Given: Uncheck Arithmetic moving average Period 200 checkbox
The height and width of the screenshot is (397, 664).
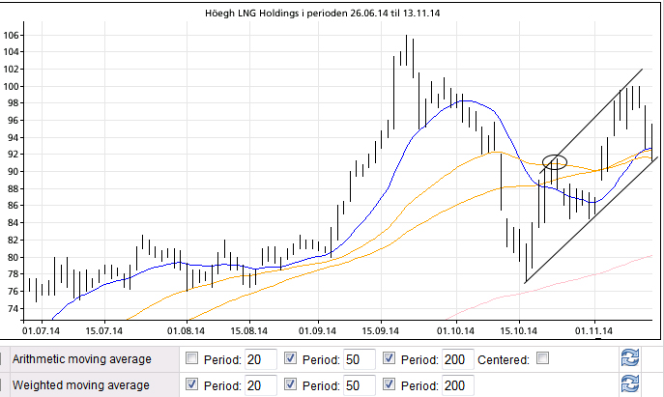Looking at the screenshot, I should pyautogui.click(x=390, y=359).
